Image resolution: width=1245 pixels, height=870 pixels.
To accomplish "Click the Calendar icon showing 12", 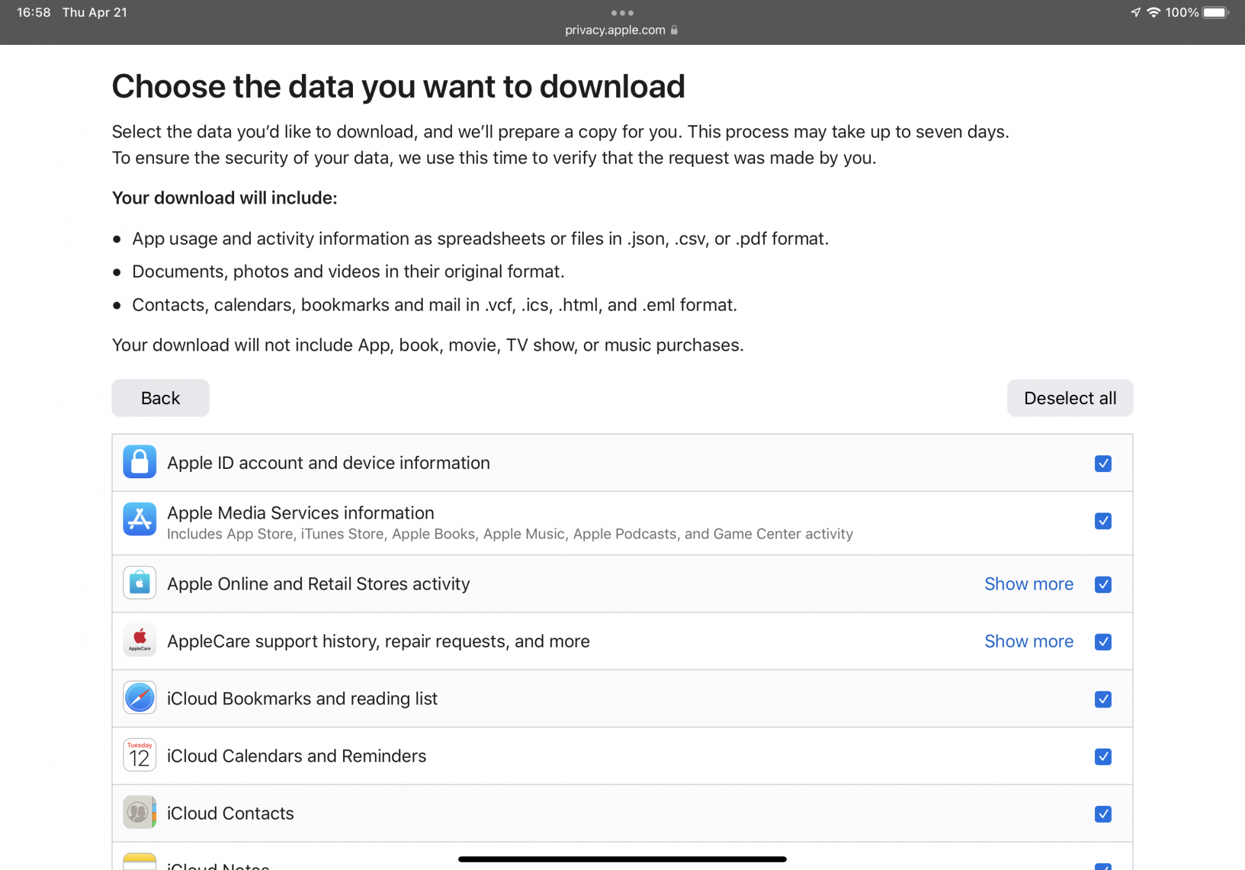I will click(x=139, y=755).
